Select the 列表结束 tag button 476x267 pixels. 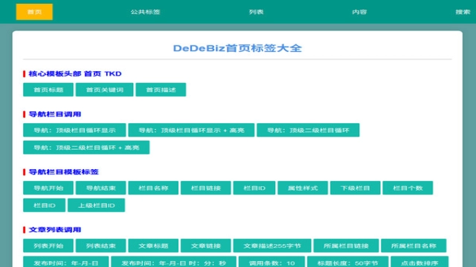click(101, 245)
